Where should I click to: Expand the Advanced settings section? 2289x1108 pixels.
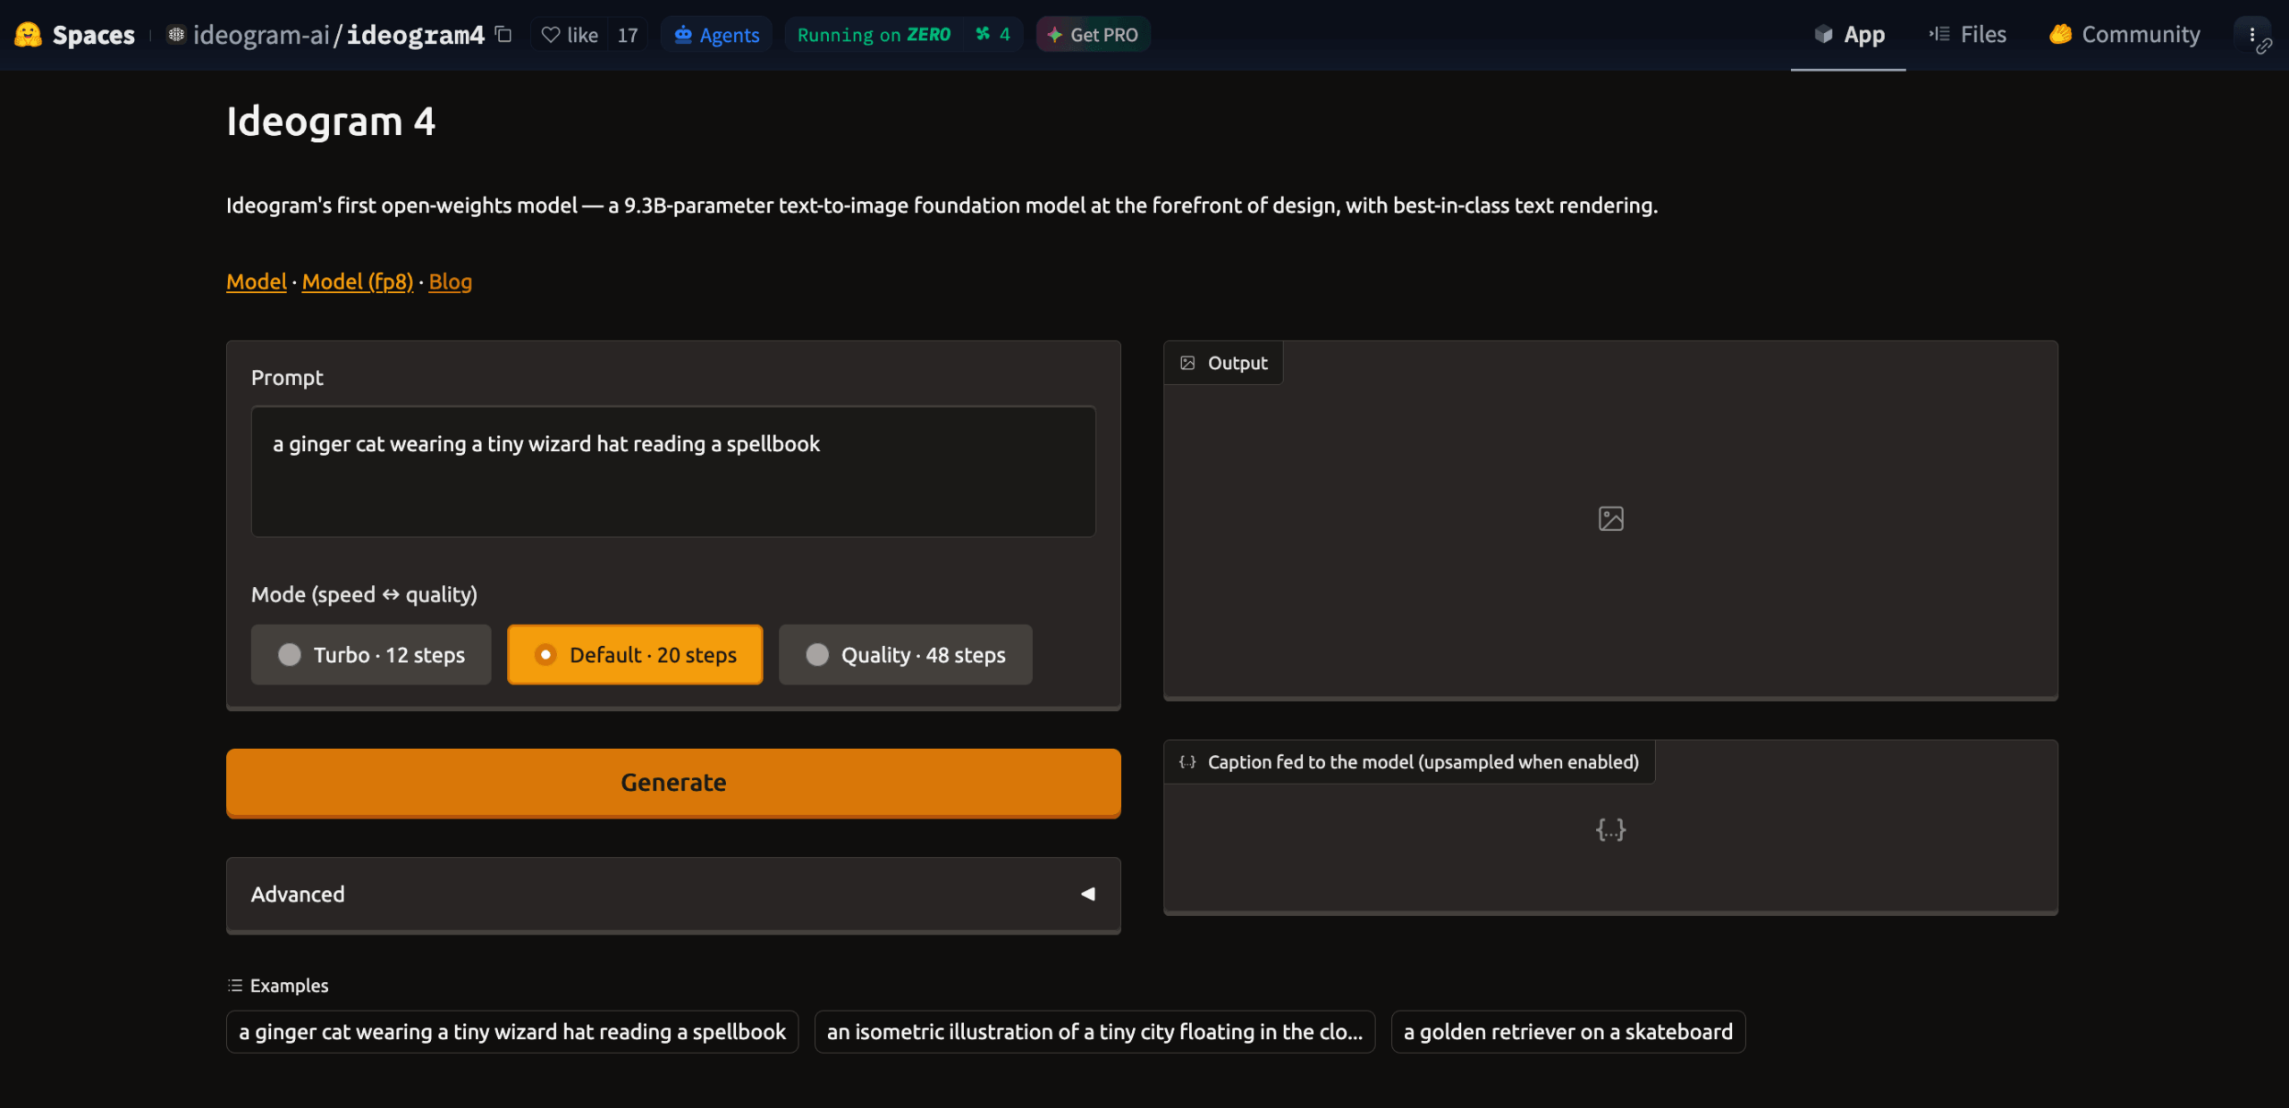[x=673, y=894]
